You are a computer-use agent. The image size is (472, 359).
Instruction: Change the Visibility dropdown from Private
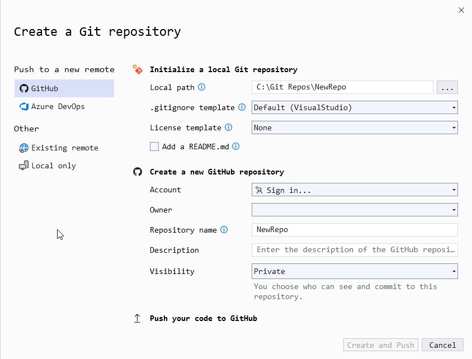pos(355,271)
